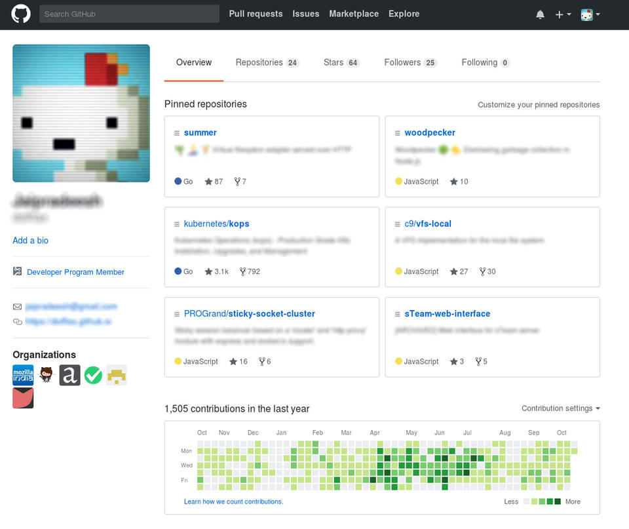Screen dimensions: 629x529
Task: Expand Contribution settings dropdown
Action: [x=560, y=408]
